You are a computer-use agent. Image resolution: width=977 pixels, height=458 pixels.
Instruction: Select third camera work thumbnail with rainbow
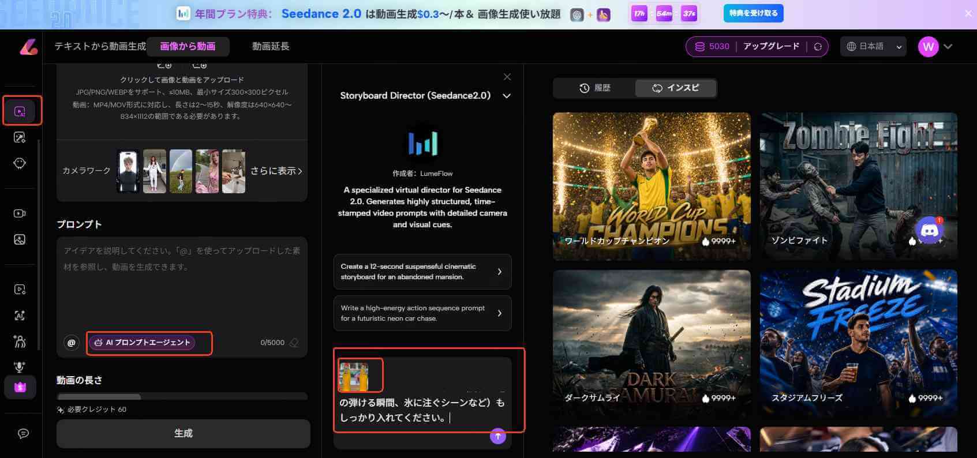(181, 171)
